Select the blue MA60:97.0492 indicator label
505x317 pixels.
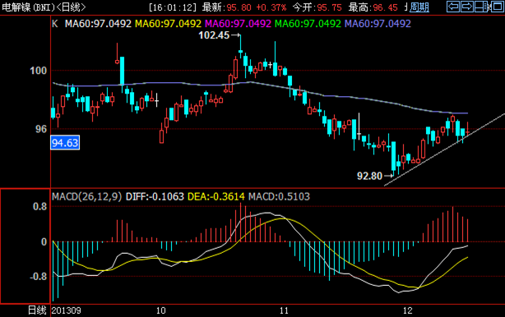(x=378, y=24)
